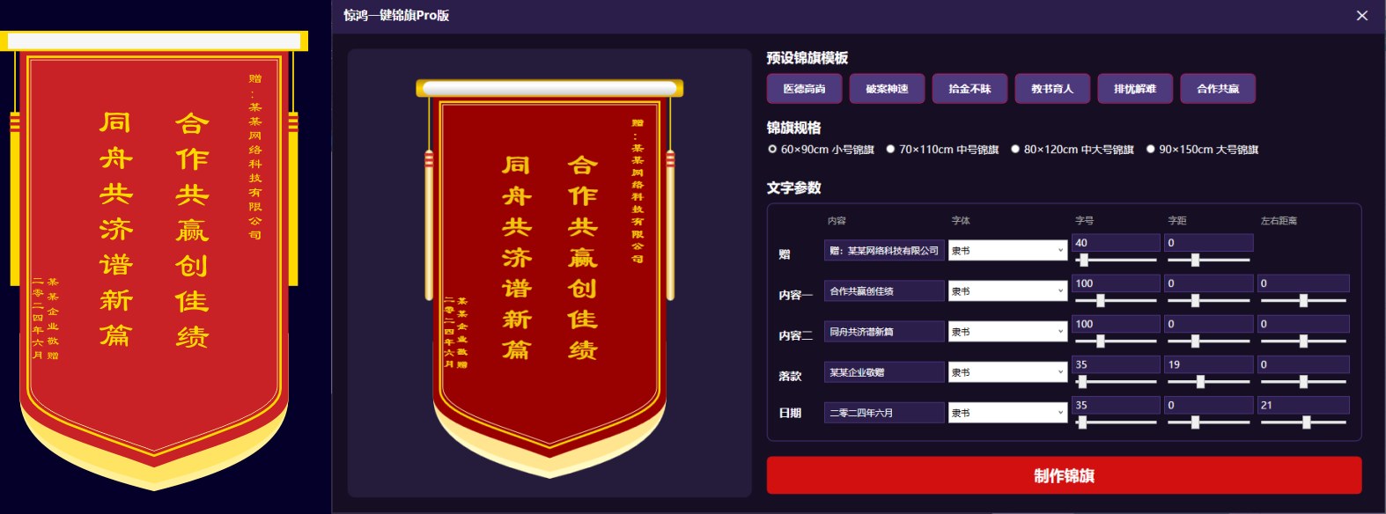
Task: Focus the 内容二 左右距离 number field
Action: [1303, 324]
